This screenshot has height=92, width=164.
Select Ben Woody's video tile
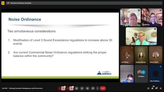[x=127, y=74]
